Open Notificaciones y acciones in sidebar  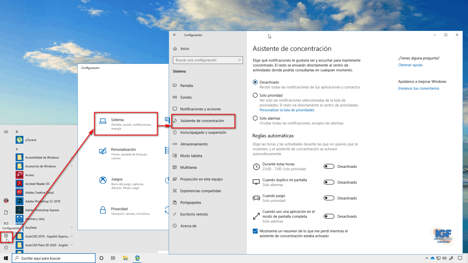click(200, 109)
